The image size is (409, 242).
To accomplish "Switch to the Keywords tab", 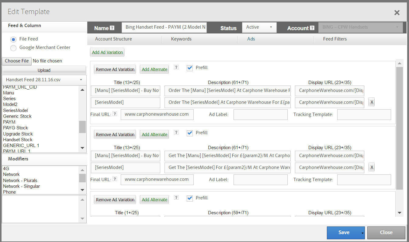I will pyautogui.click(x=181, y=39).
